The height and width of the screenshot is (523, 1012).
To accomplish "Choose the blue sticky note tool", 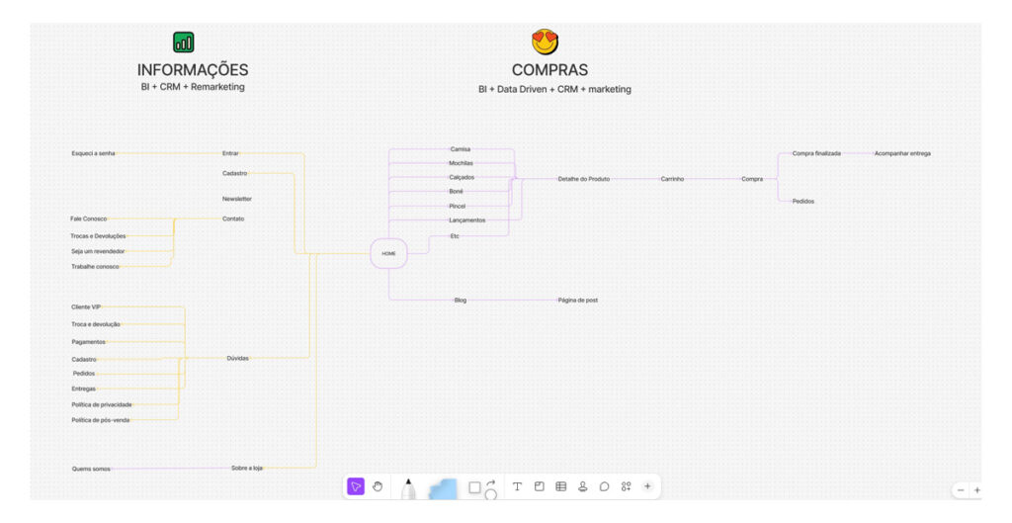I will (x=442, y=487).
